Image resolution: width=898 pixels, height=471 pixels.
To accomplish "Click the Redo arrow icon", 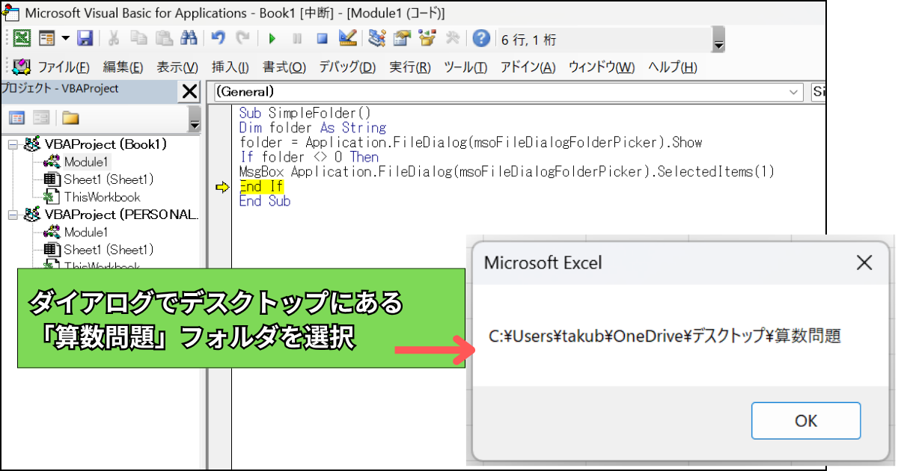I will [242, 38].
